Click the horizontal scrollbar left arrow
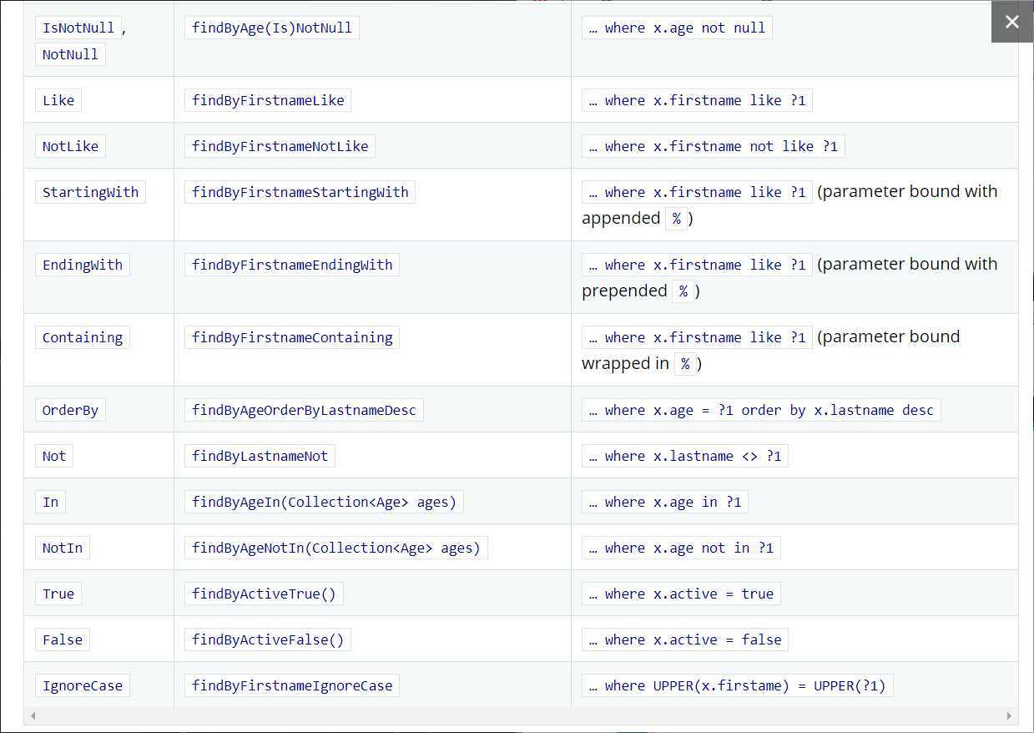Image resolution: width=1034 pixels, height=733 pixels. pos(33,716)
